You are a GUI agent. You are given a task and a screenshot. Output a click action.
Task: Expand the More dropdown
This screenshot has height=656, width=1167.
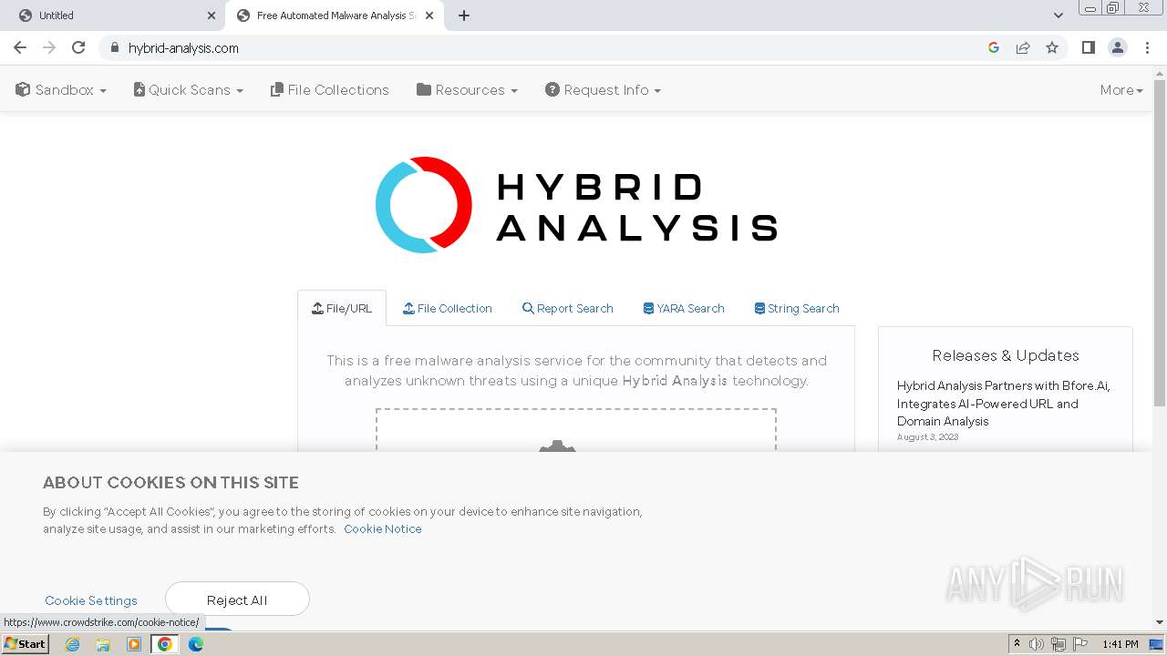(x=1121, y=90)
